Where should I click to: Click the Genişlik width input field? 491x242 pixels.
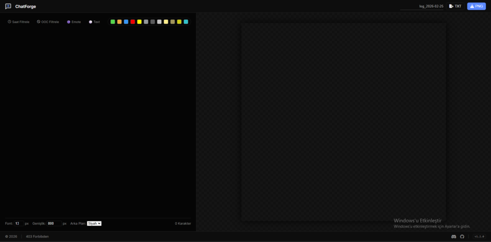[54, 223]
